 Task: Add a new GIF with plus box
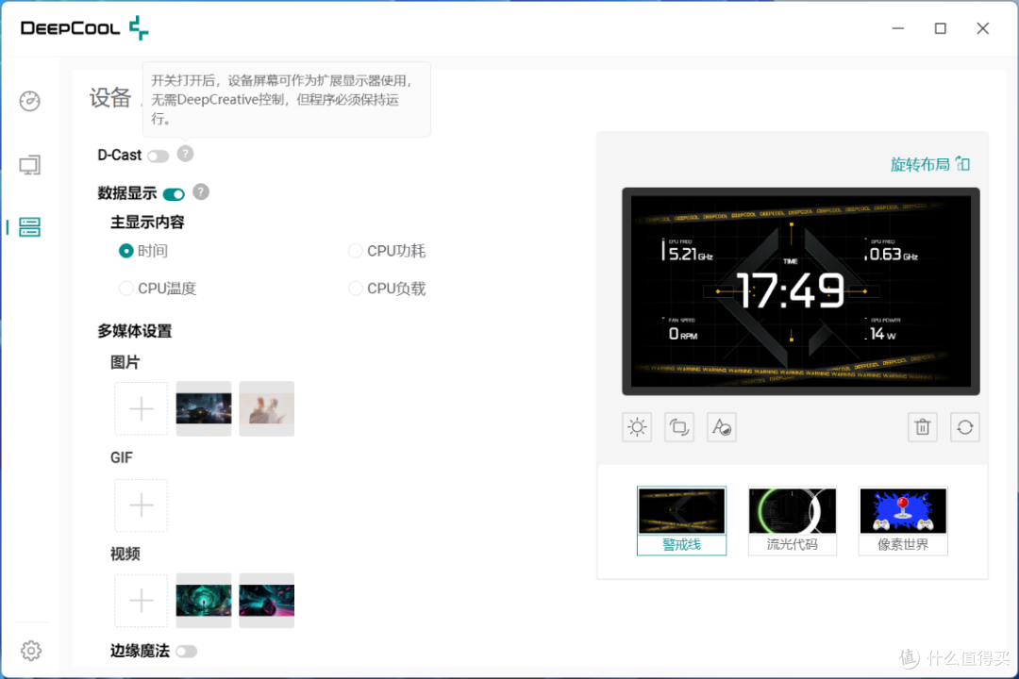(141, 505)
